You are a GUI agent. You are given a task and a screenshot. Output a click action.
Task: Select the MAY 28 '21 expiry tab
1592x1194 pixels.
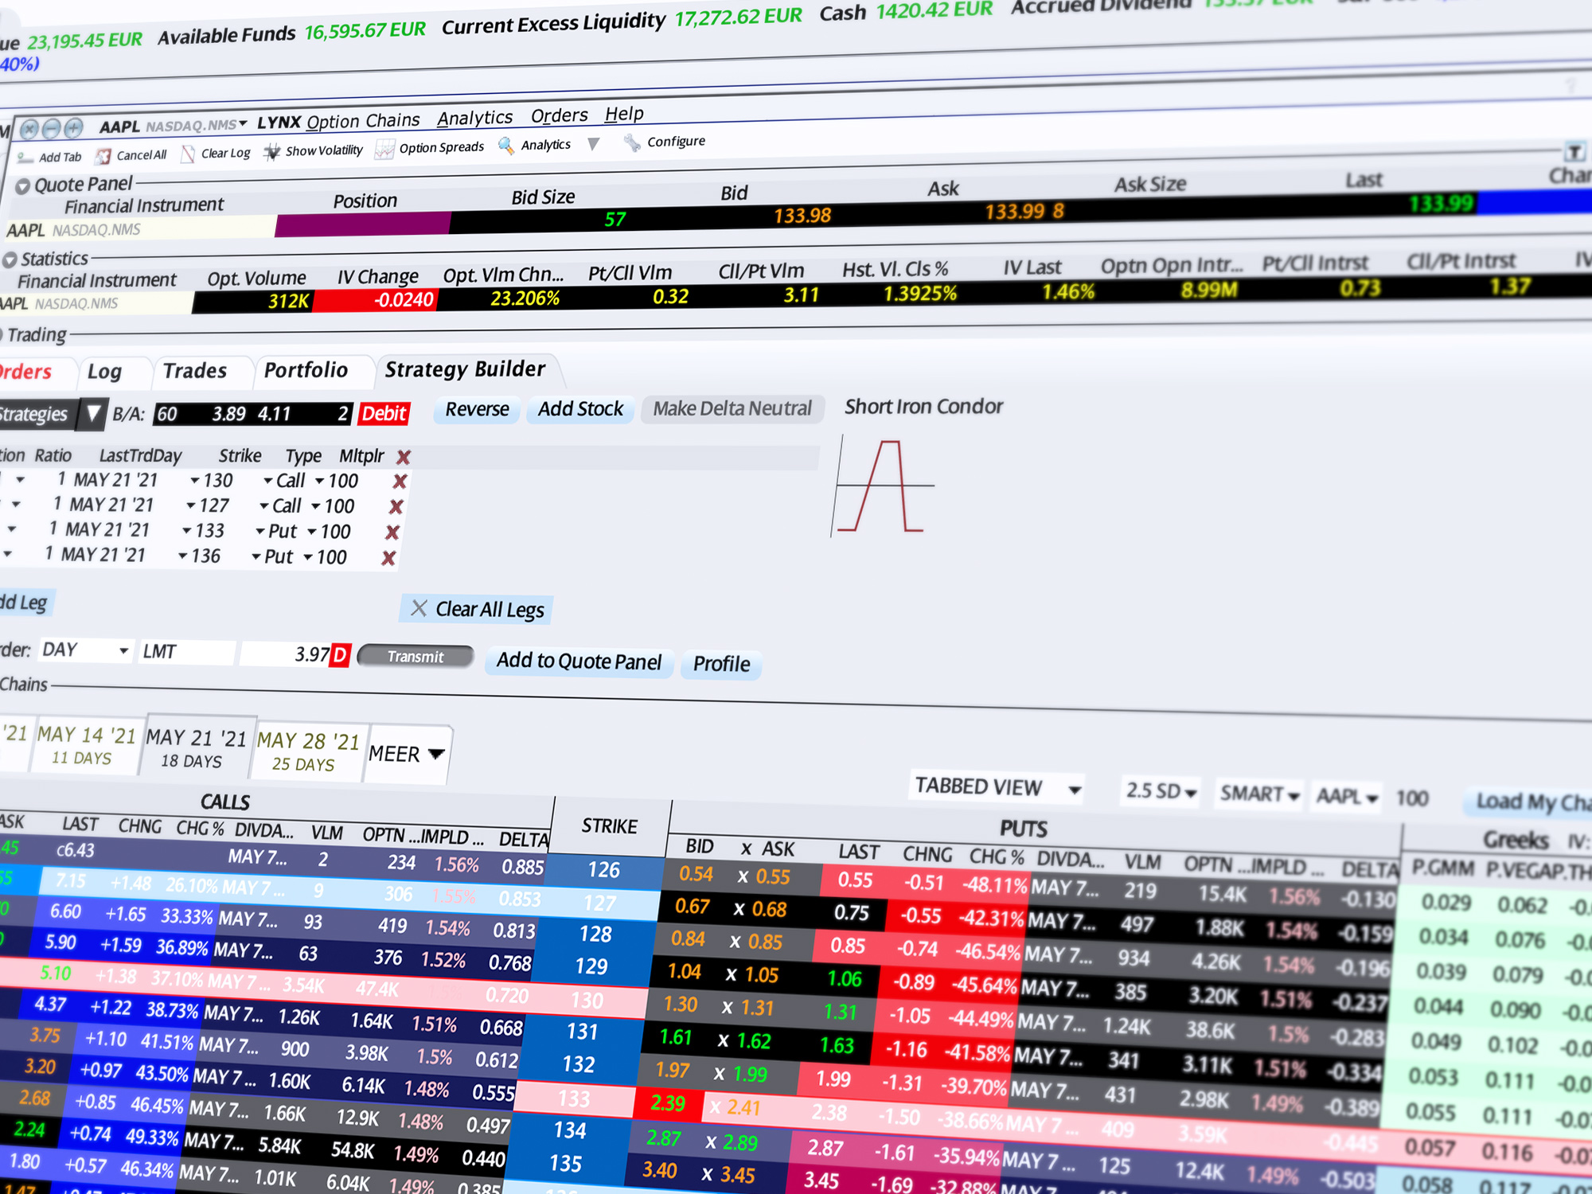pos(308,751)
